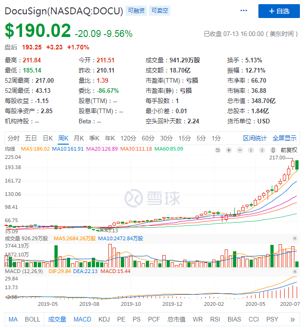The height and width of the screenshot is (328, 305).
Task: Open 区间统计 range statistics link
Action: 255,138
